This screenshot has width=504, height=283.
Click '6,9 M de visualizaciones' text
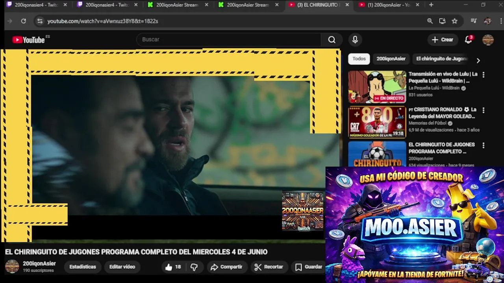point(431,130)
